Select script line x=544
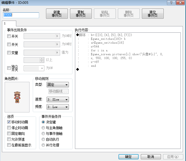186x161 pixels. (x=95, y=46)
